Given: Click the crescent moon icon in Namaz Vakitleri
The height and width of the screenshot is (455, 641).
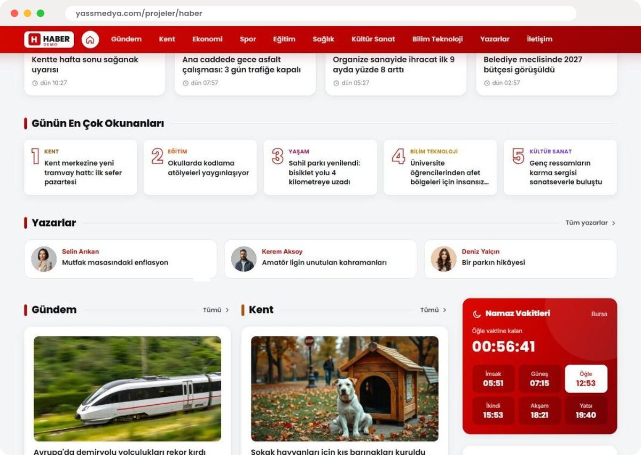Looking at the screenshot, I should pos(477,314).
